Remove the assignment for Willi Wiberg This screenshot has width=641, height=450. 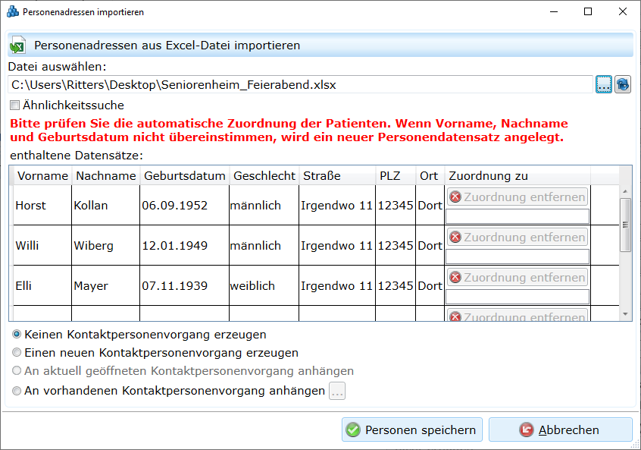[x=517, y=238]
